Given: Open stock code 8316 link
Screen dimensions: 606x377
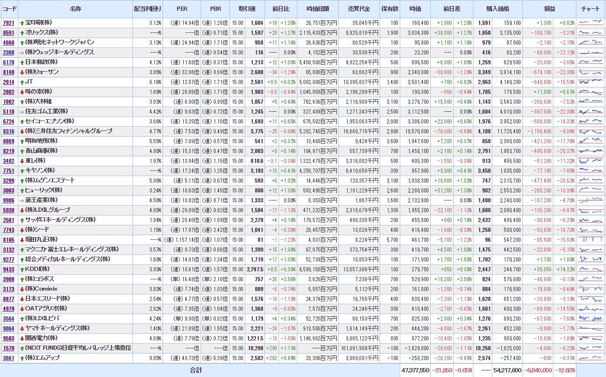Looking at the screenshot, I should [8, 131].
